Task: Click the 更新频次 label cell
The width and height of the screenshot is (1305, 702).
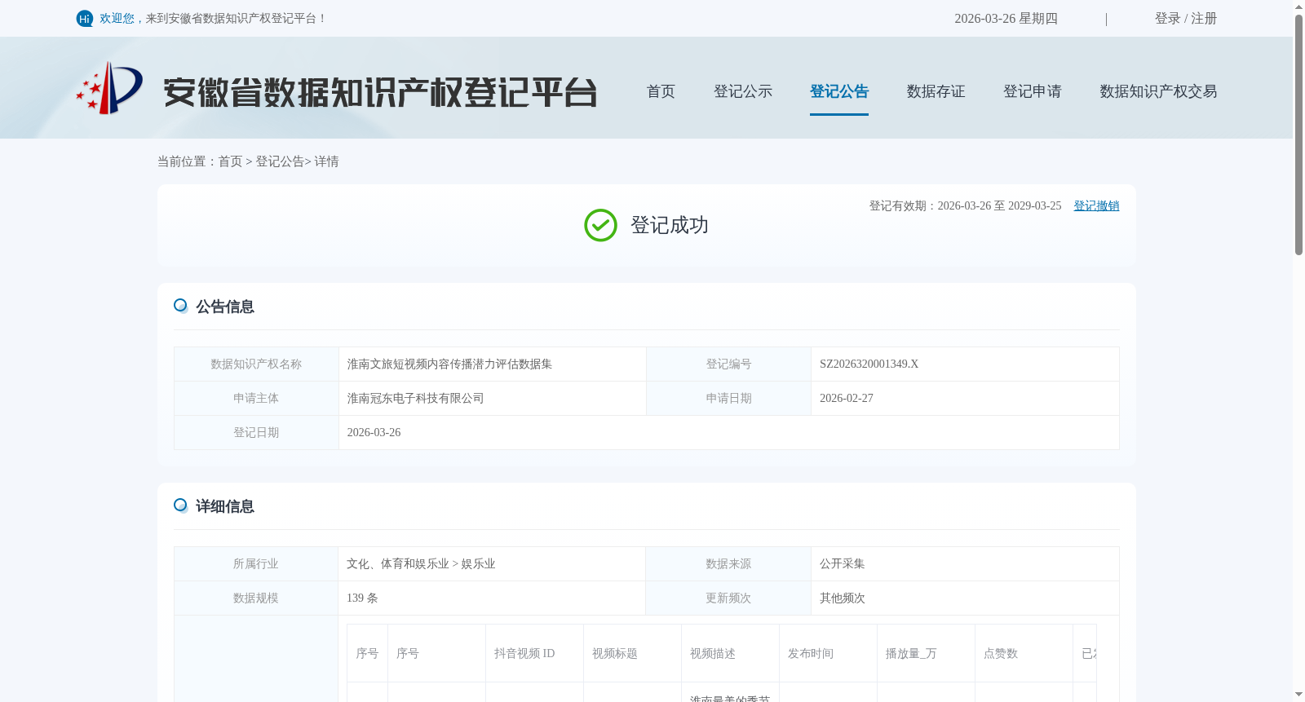Action: pyautogui.click(x=728, y=598)
